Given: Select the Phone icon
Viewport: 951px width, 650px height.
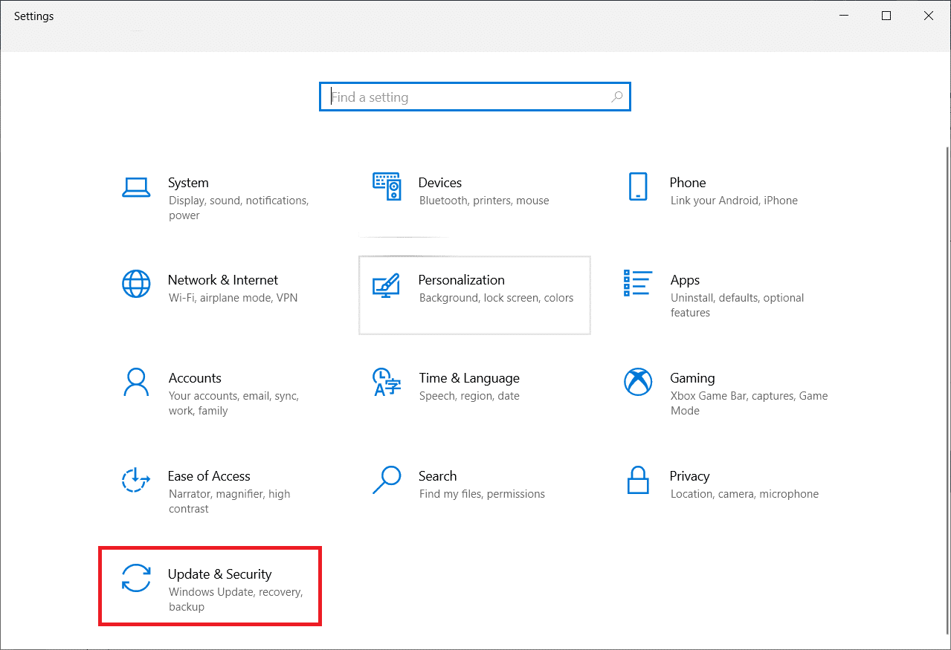Looking at the screenshot, I should pos(638,187).
